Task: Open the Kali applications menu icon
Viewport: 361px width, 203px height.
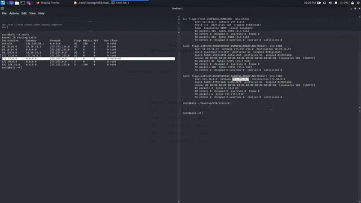Action: point(2,3)
